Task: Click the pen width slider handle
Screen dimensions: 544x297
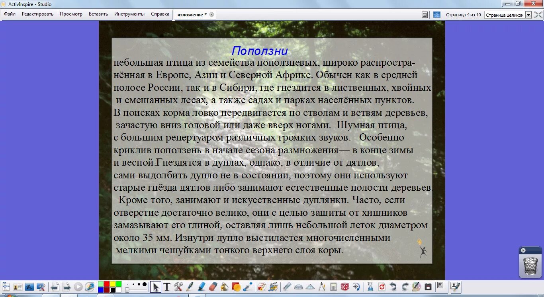Action: coord(127,290)
